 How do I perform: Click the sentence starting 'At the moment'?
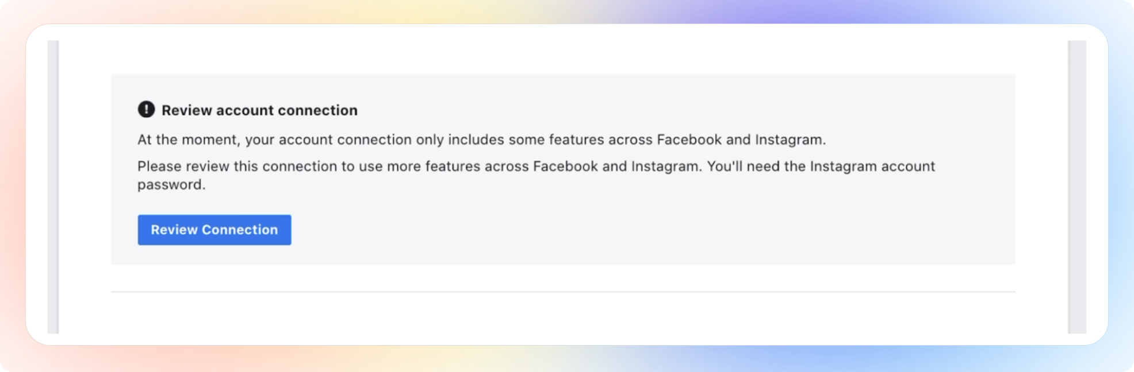click(481, 139)
